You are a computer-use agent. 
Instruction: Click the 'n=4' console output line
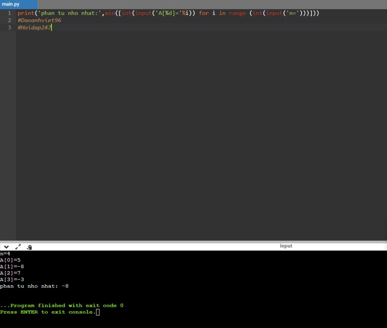pyautogui.click(x=5, y=254)
